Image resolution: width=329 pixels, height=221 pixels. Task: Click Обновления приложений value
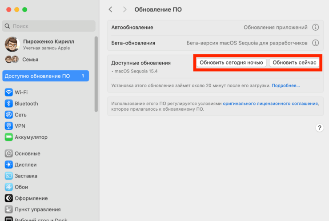pos(276,28)
